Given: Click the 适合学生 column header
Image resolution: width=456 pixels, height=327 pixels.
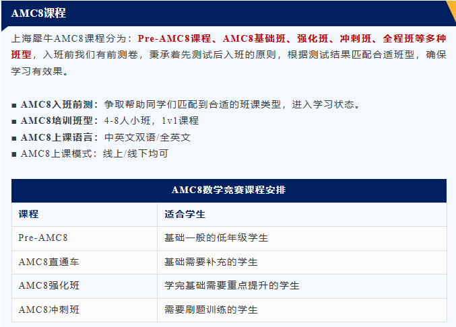Looking at the screenshot, I should tap(185, 214).
